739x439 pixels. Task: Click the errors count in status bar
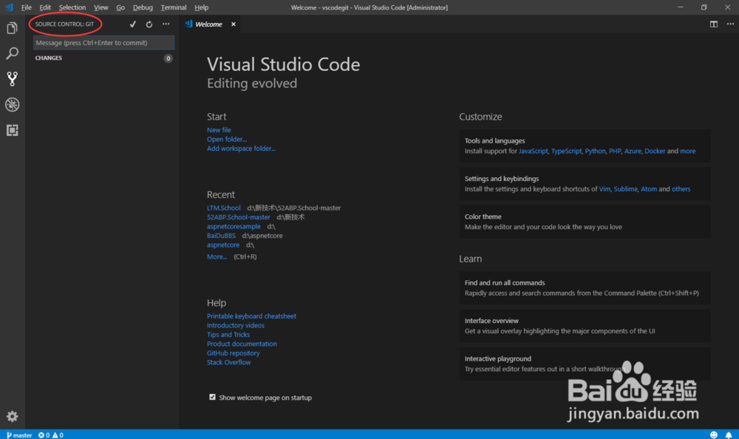pyautogui.click(x=44, y=435)
